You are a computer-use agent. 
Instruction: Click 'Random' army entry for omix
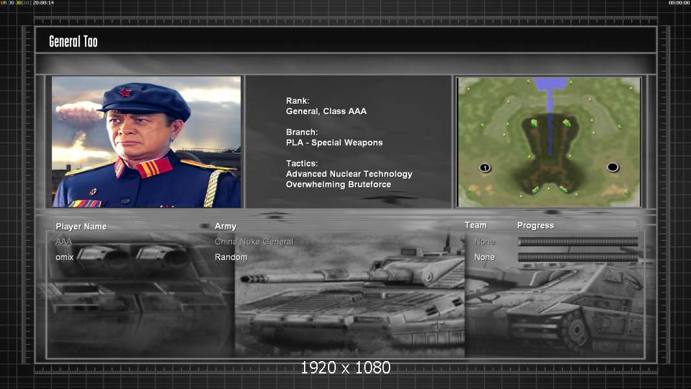[x=231, y=257]
